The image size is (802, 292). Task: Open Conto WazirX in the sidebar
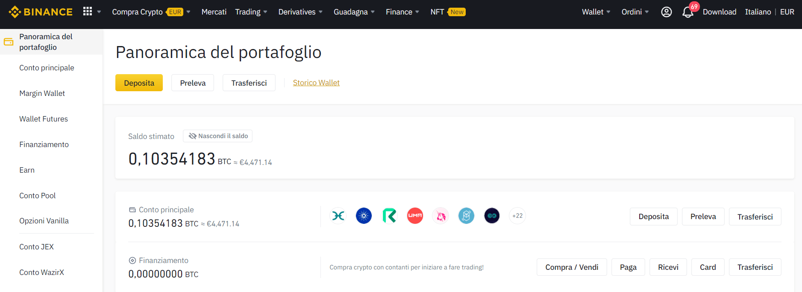coord(41,272)
